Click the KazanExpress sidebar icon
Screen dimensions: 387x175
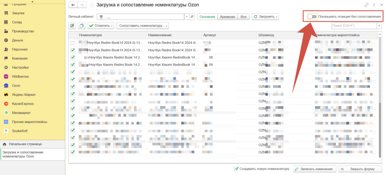click(x=6, y=104)
